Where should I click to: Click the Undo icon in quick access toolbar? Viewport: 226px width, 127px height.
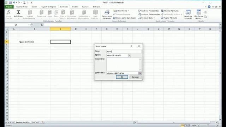pos(14,2)
